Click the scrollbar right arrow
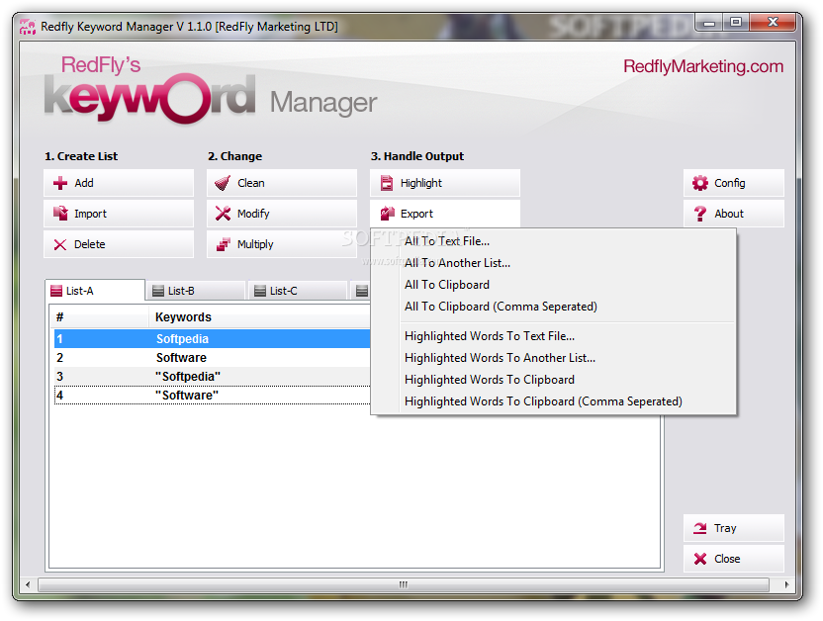The width and height of the screenshot is (823, 621). [786, 584]
